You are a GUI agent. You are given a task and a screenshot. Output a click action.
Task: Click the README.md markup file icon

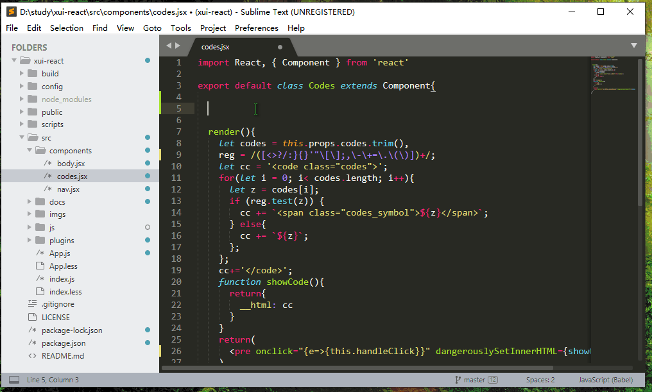point(33,356)
